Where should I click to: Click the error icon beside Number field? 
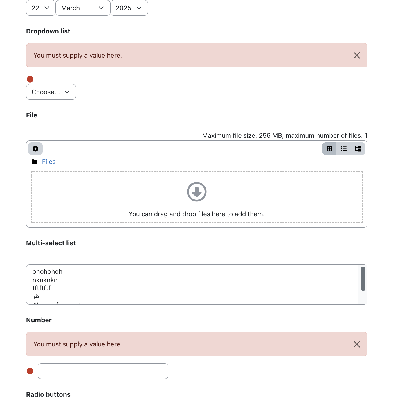(30, 371)
